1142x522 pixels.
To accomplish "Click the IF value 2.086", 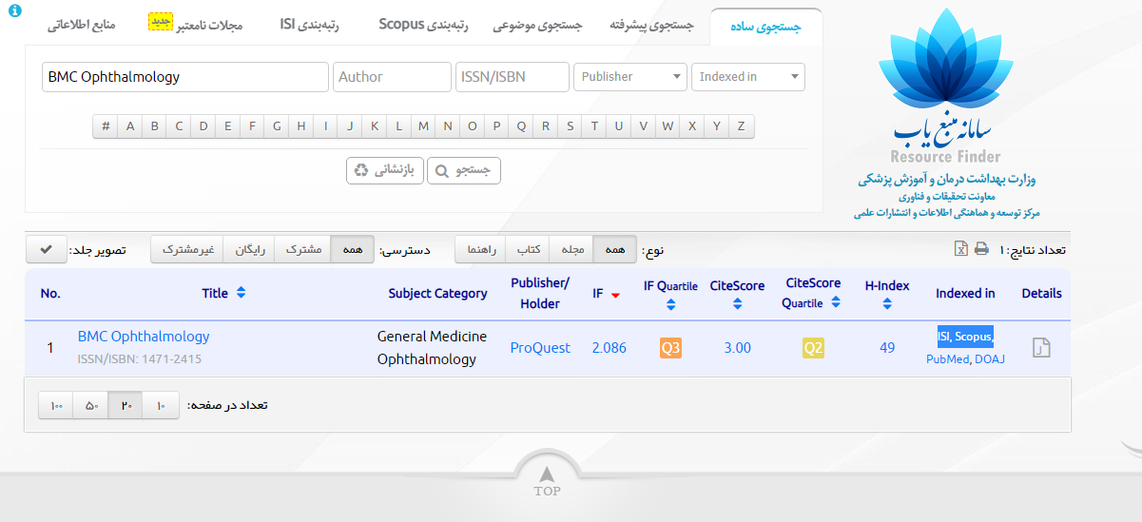I will [x=609, y=348].
